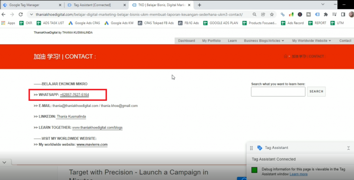Expand the Business Blogs/Articles menu
Image resolution: width=354 pixels, height=180 pixels.
tap(264, 41)
